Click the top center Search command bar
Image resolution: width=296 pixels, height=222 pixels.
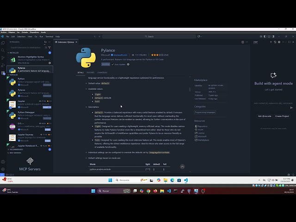point(149,37)
